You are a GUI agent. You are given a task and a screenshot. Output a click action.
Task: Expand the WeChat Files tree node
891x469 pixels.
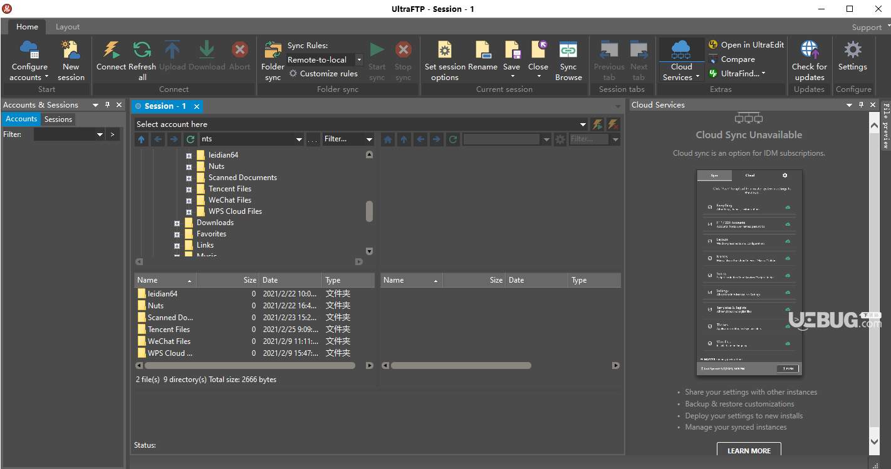pos(189,201)
